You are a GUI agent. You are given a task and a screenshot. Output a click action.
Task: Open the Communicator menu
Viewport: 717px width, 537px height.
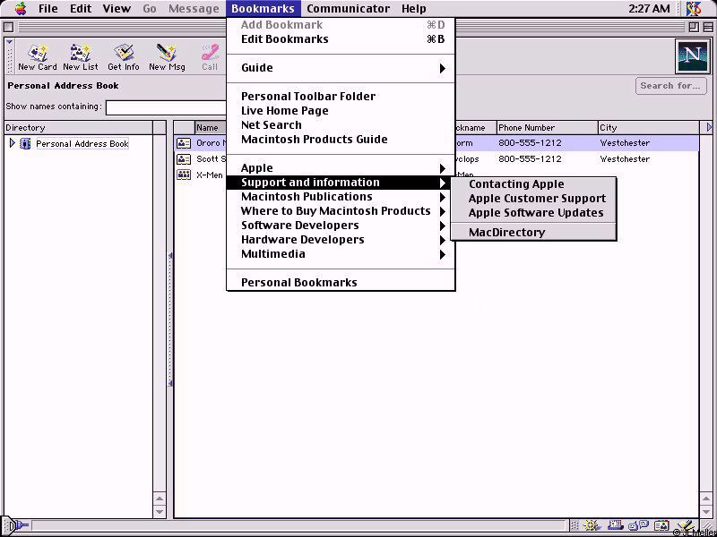348,8
